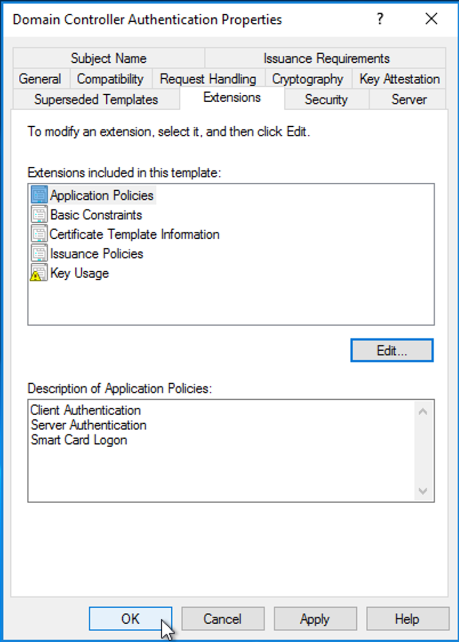Screen dimensions: 459x642
Task: Cancel the properties dialog
Action: coord(222,619)
